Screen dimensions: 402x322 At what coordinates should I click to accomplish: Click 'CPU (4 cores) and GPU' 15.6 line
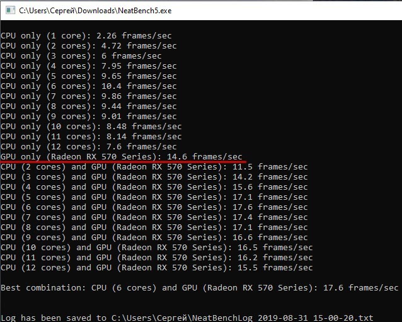click(154, 187)
